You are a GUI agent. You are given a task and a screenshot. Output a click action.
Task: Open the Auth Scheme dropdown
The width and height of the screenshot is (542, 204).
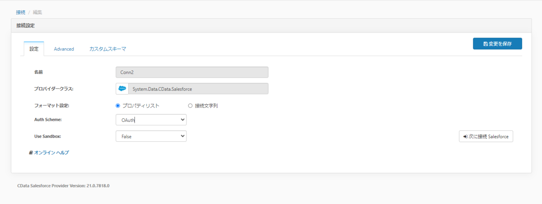tap(151, 120)
